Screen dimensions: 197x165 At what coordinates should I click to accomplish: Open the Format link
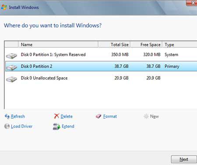click(x=110, y=116)
